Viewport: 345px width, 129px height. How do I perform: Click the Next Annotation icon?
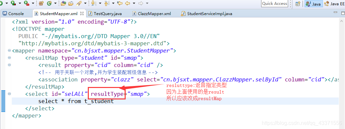[93, 3]
